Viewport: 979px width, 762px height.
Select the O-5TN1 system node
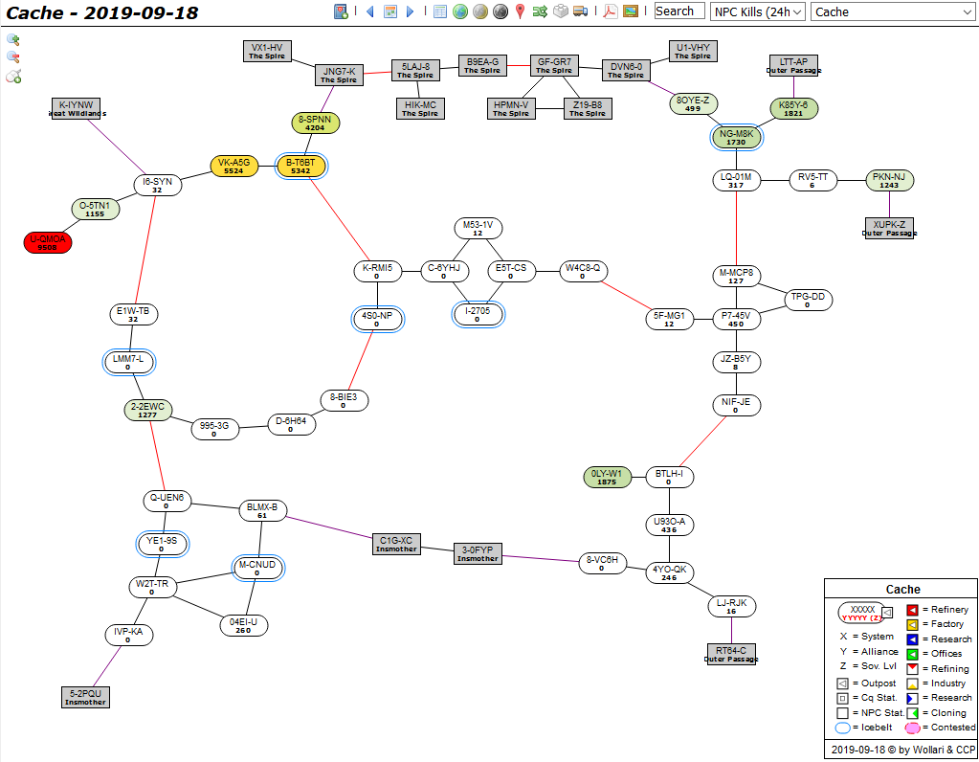[x=95, y=210]
